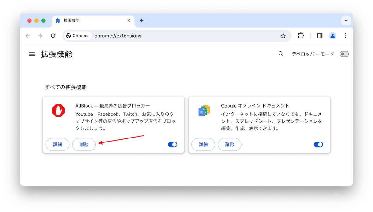373x212 pixels.
Task: Open the user profile avatar
Action: click(333, 36)
